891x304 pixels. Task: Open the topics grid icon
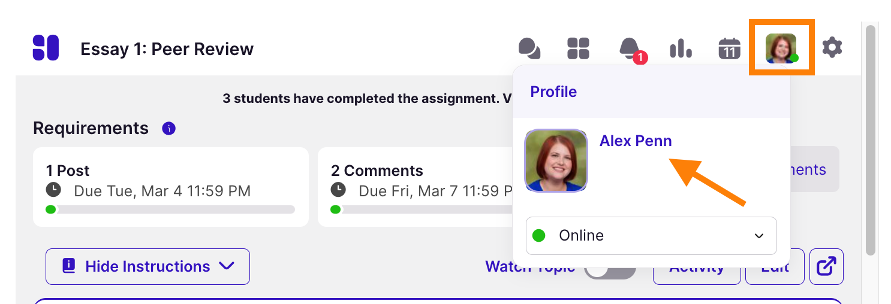578,48
